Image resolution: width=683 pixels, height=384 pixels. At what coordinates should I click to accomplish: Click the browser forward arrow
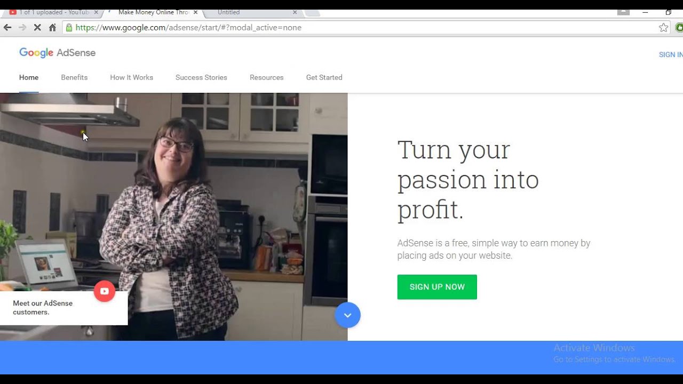point(22,27)
